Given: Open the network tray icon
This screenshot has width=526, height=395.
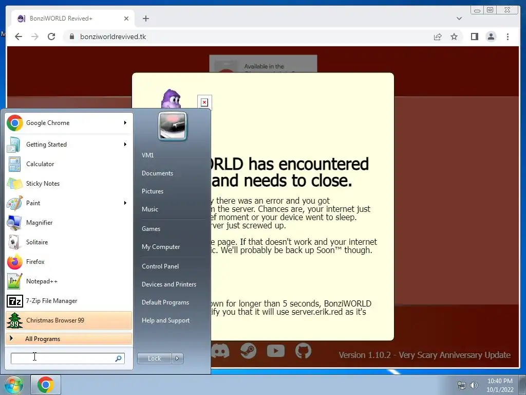Looking at the screenshot, I should (x=462, y=385).
